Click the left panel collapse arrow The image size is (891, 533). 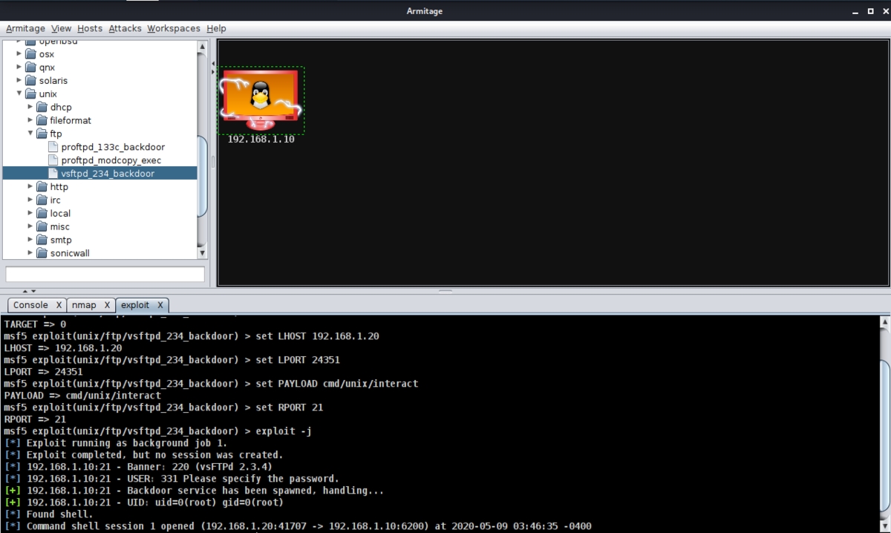click(x=214, y=64)
